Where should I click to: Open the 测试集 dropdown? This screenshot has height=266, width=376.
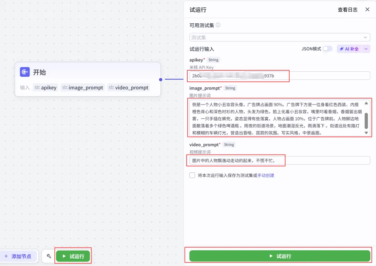coord(280,37)
